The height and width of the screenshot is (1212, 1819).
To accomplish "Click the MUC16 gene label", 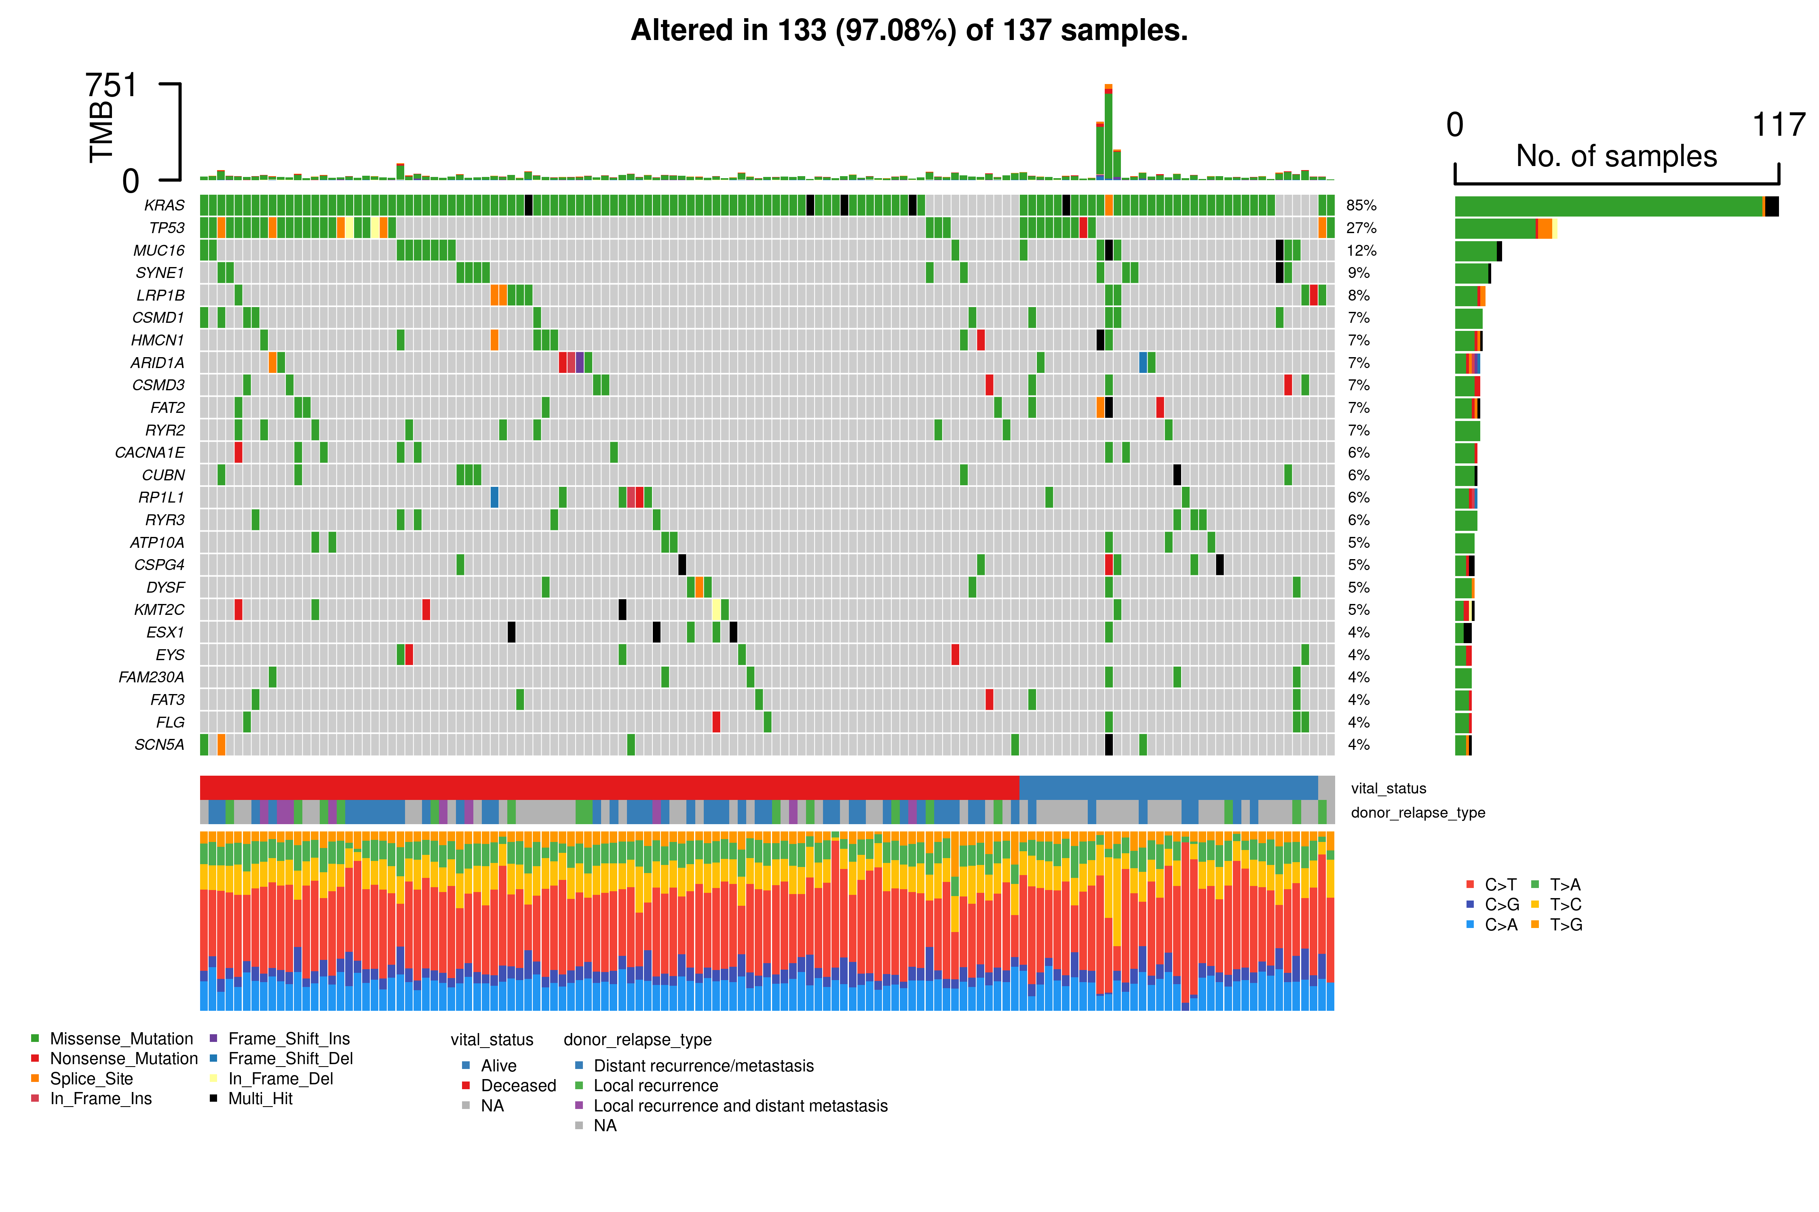I will point(158,250).
